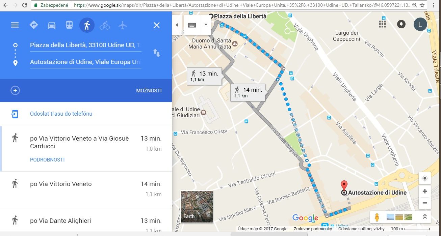The height and width of the screenshot is (236, 441).
Task: Open the hamburger main menu
Action: coord(15,25)
